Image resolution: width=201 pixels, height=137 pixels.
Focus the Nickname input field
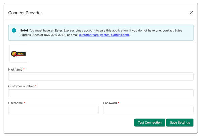click(x=100, y=77)
